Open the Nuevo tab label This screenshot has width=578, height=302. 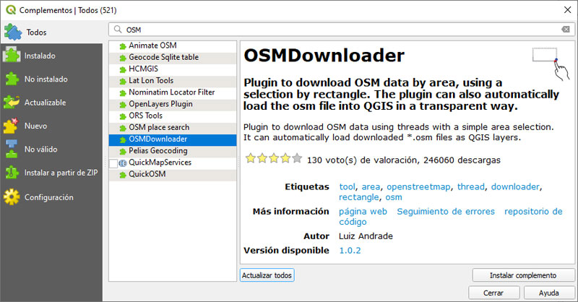pyautogui.click(x=35, y=126)
